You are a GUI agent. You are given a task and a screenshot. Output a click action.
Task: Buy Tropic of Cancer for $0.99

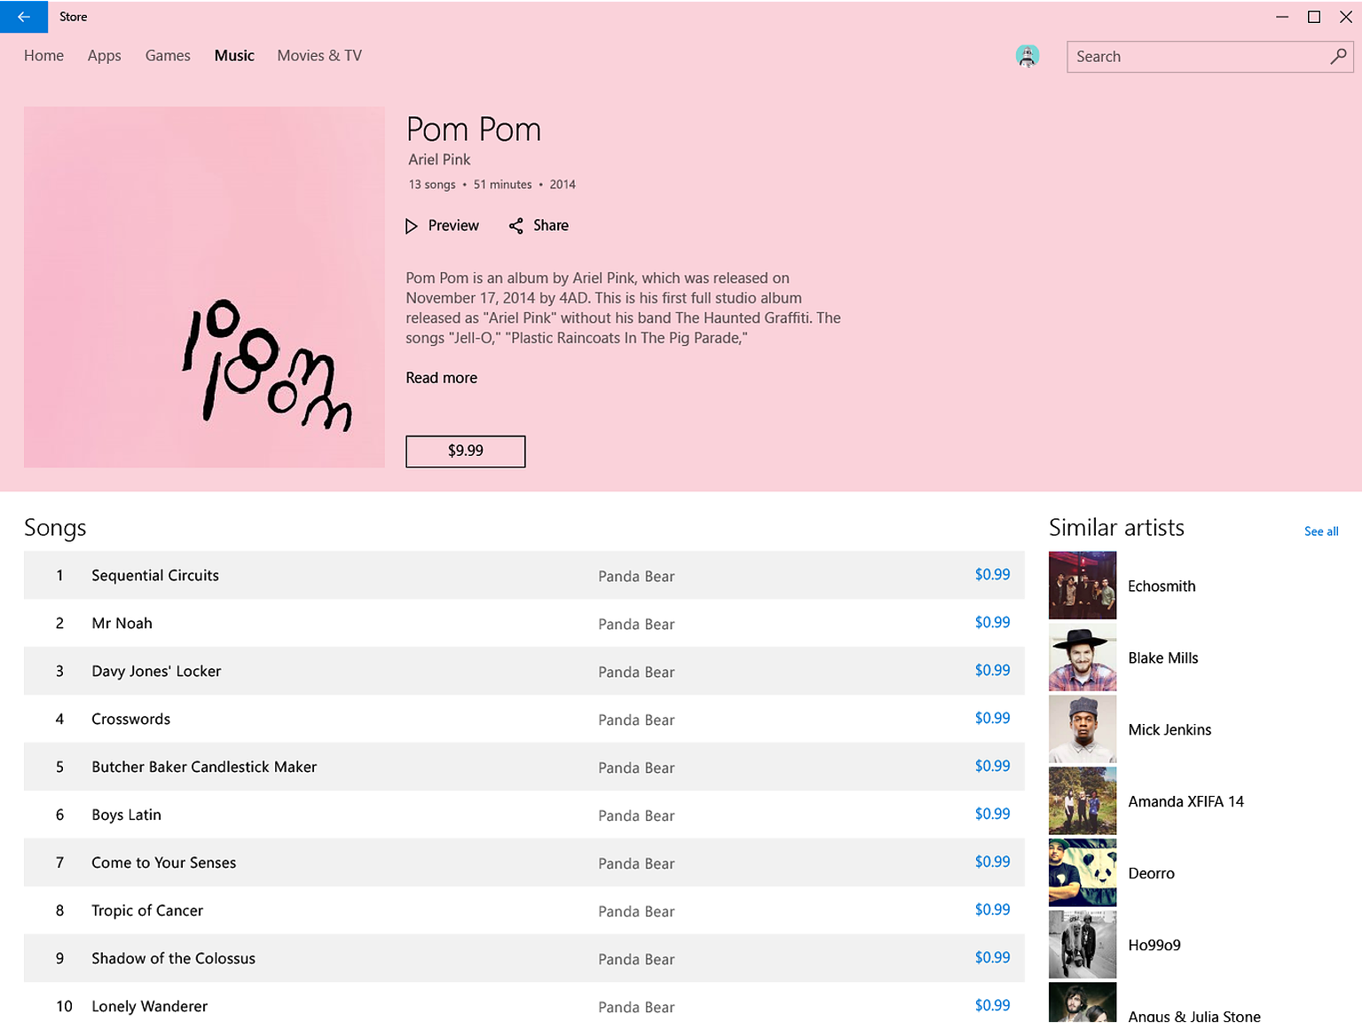tap(992, 910)
